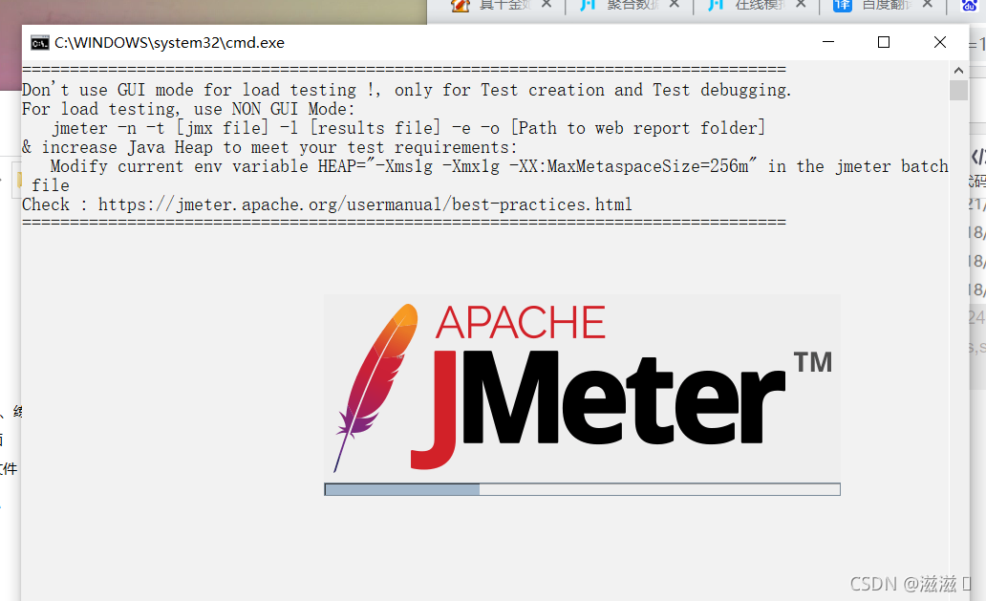This screenshot has width=986, height=601.
Task: Click the "Don't use GUI mode for load testing" line
Action: pyautogui.click(x=407, y=90)
